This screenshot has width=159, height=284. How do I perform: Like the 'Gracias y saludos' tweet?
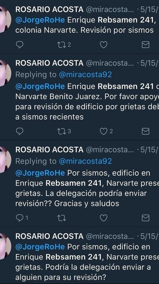point(103,218)
